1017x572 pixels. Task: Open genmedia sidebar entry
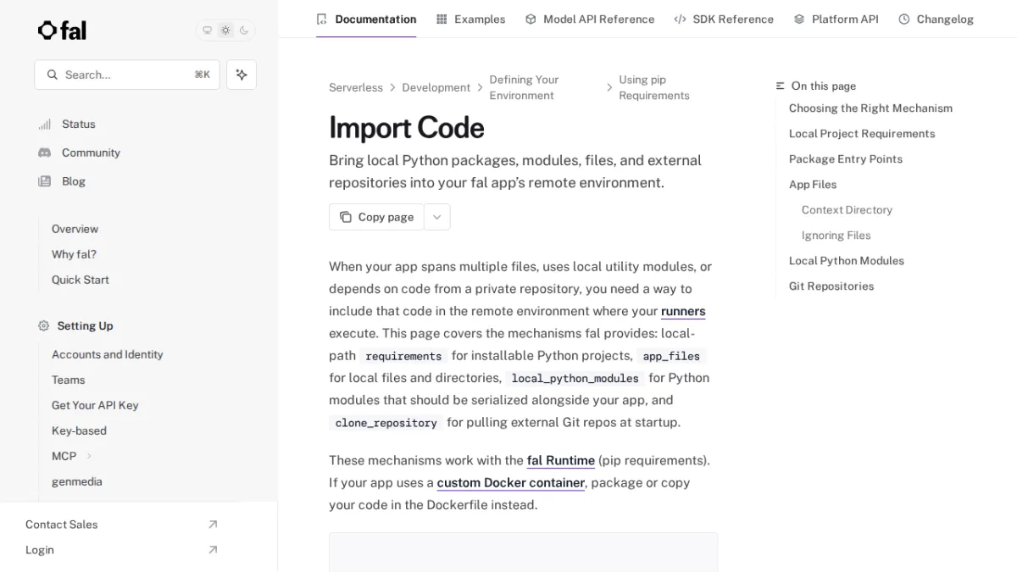click(76, 481)
